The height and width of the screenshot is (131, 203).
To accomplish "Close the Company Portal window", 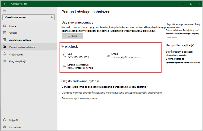I will coord(199,4).
